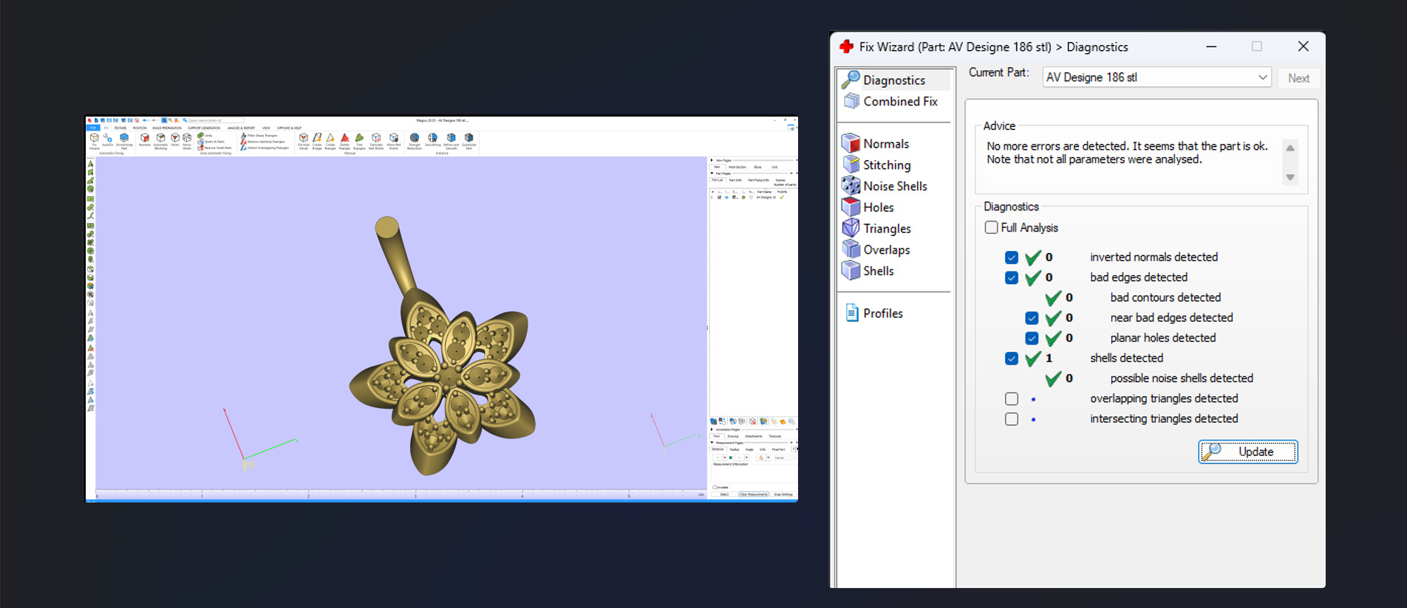Click Shells To Parts in ribbon

pos(211,142)
